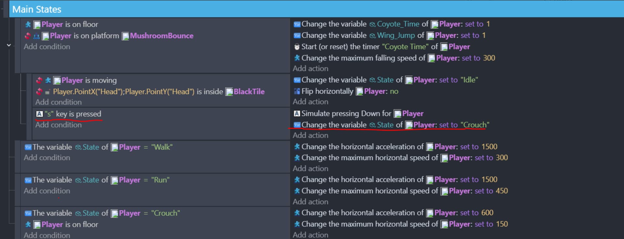The width and height of the screenshot is (624, 239).
Task: Click "Add condition" under the "s" key condition
Action: tap(58, 125)
